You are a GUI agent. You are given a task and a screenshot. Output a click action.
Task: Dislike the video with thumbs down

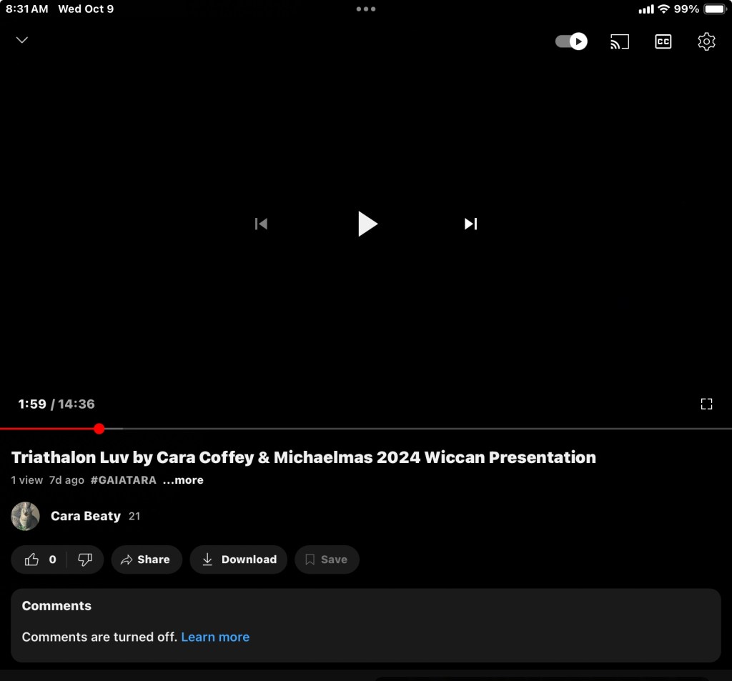point(85,560)
